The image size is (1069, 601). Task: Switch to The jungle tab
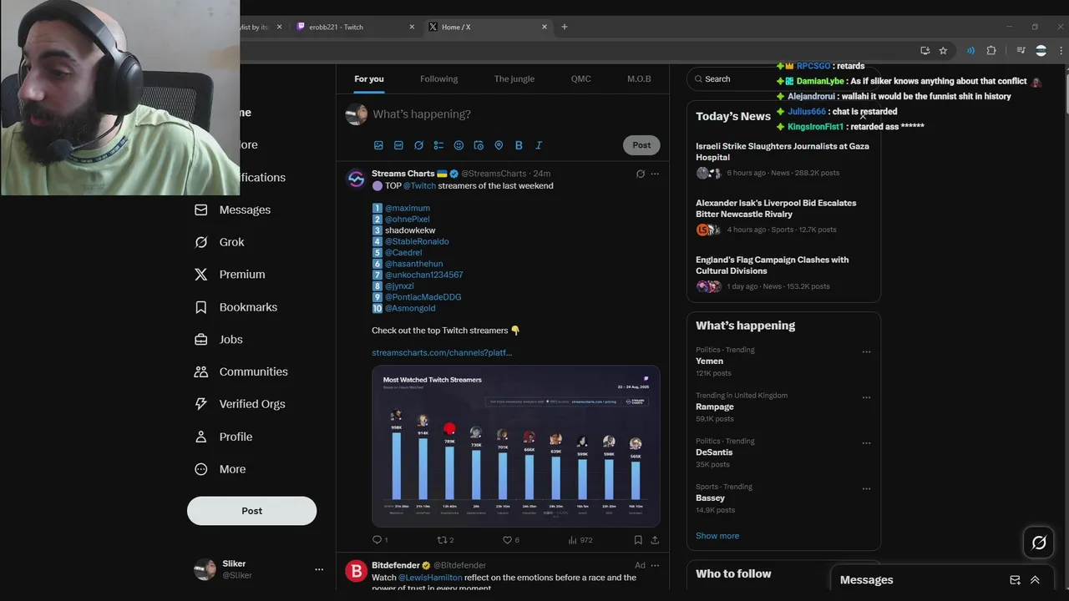pos(514,78)
